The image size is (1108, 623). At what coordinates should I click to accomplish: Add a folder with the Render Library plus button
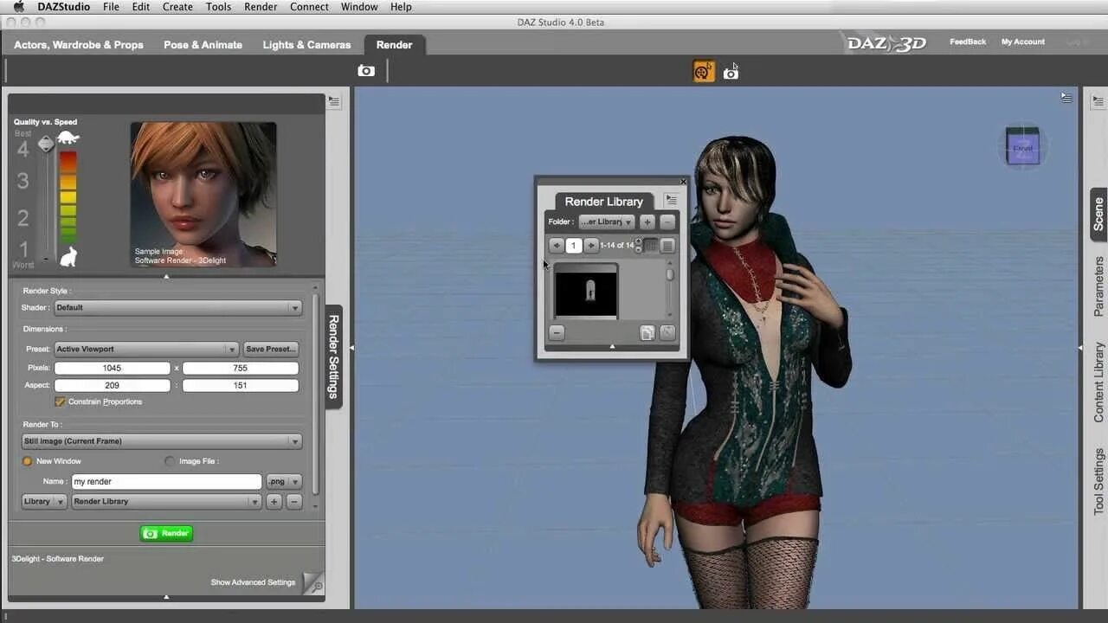coord(647,222)
